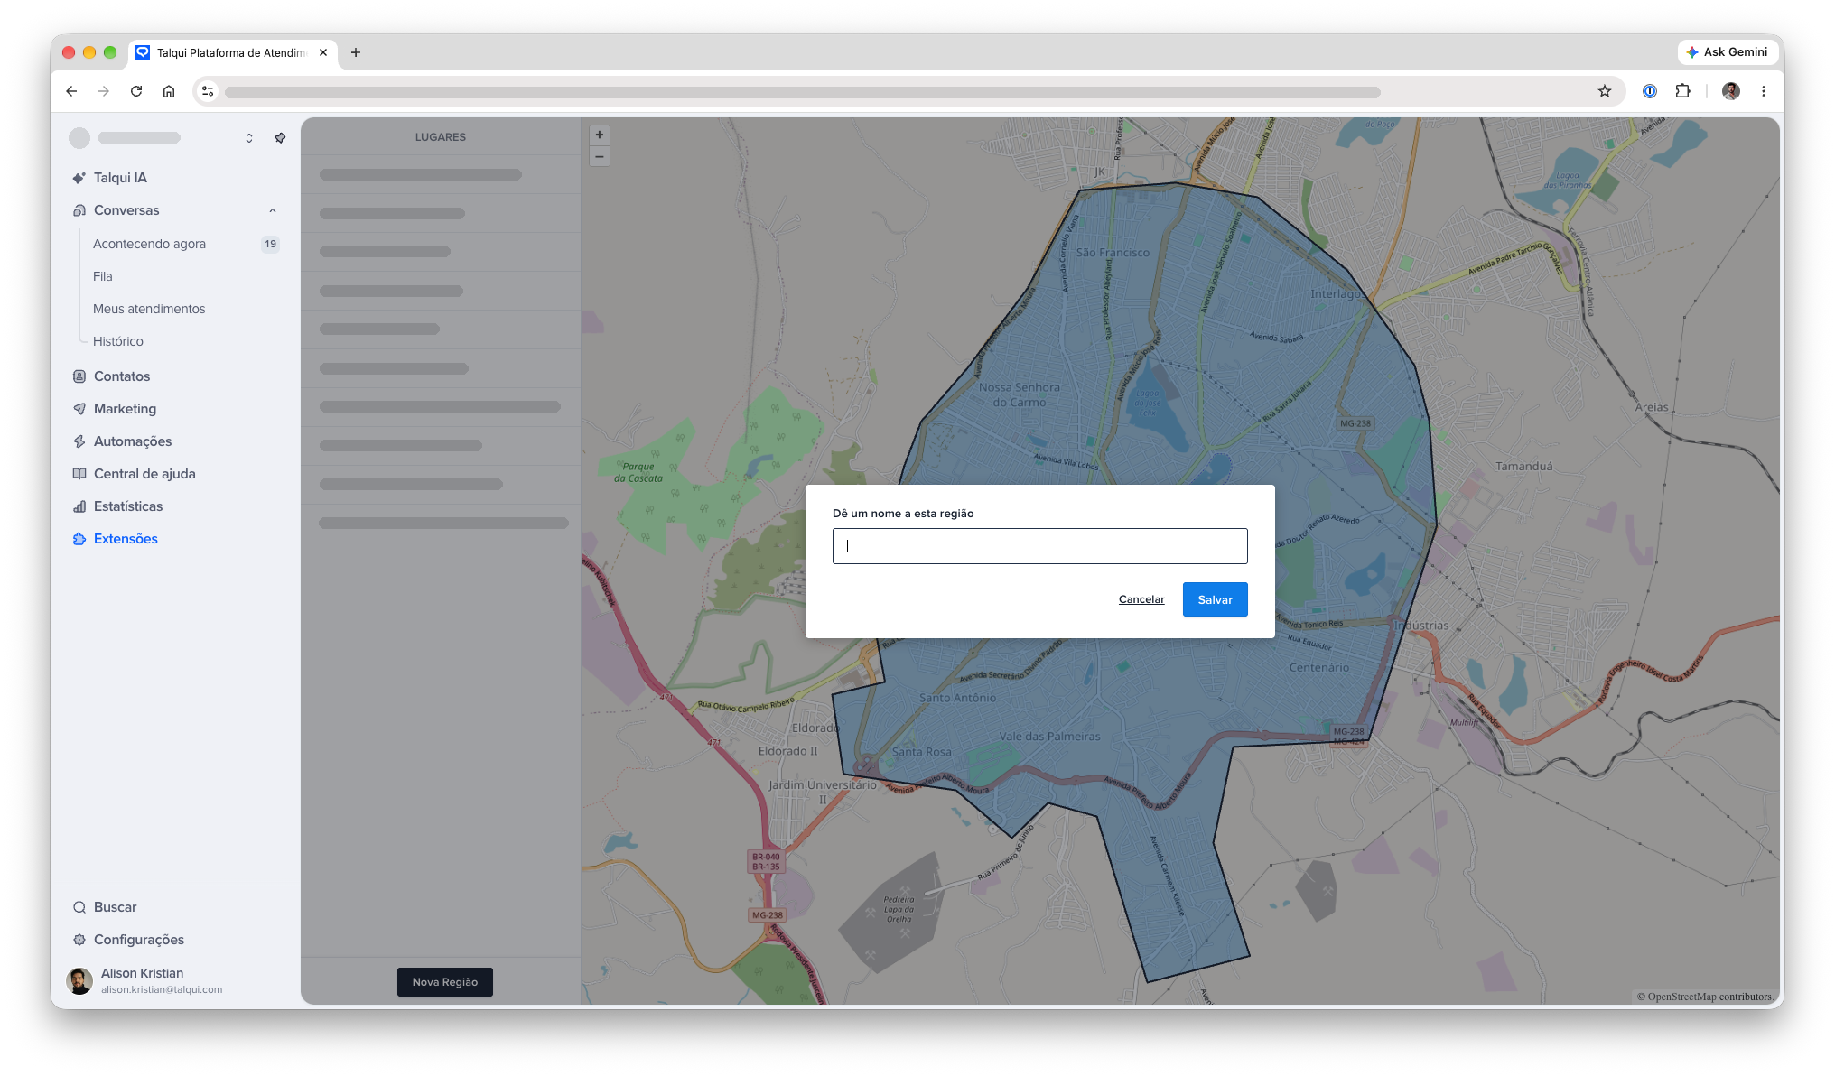Click the 1Password extension icon
Screen dimensions: 1835x1076
tap(1650, 91)
